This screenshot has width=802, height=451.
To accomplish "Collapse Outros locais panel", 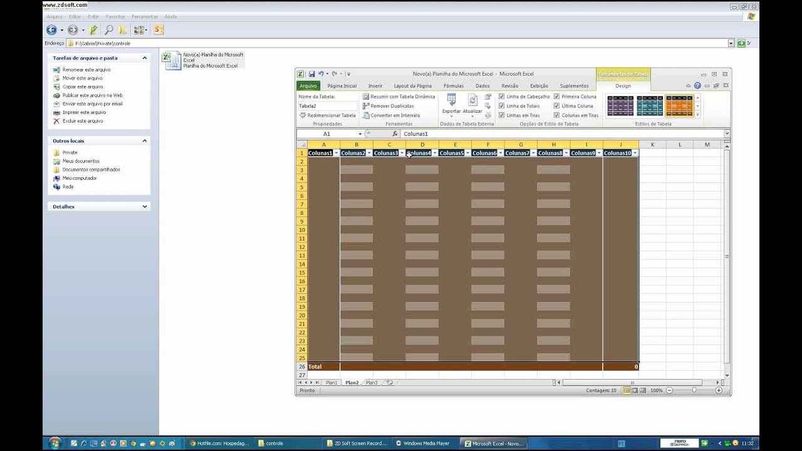I will pyautogui.click(x=145, y=141).
